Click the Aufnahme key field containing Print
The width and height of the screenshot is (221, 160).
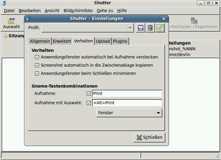click(x=127, y=93)
